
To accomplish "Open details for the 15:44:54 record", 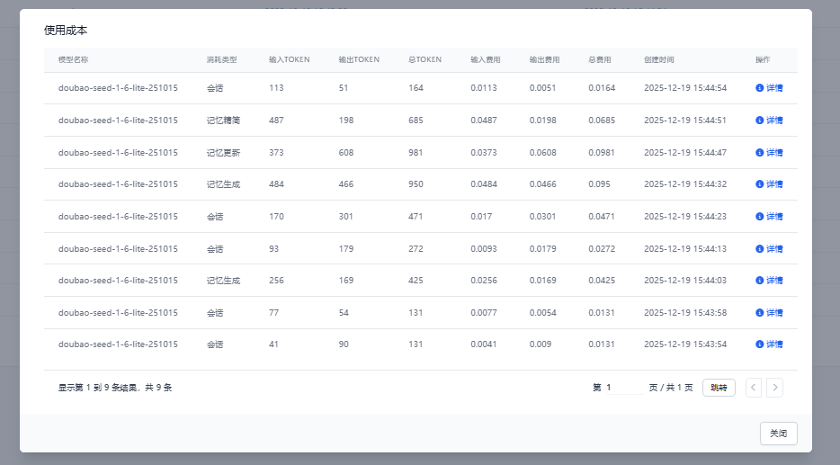I will click(769, 88).
